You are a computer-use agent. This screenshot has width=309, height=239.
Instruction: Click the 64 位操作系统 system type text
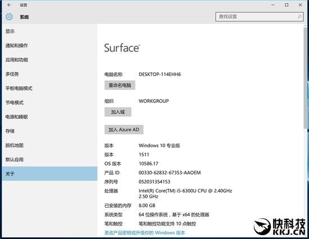click(x=174, y=214)
